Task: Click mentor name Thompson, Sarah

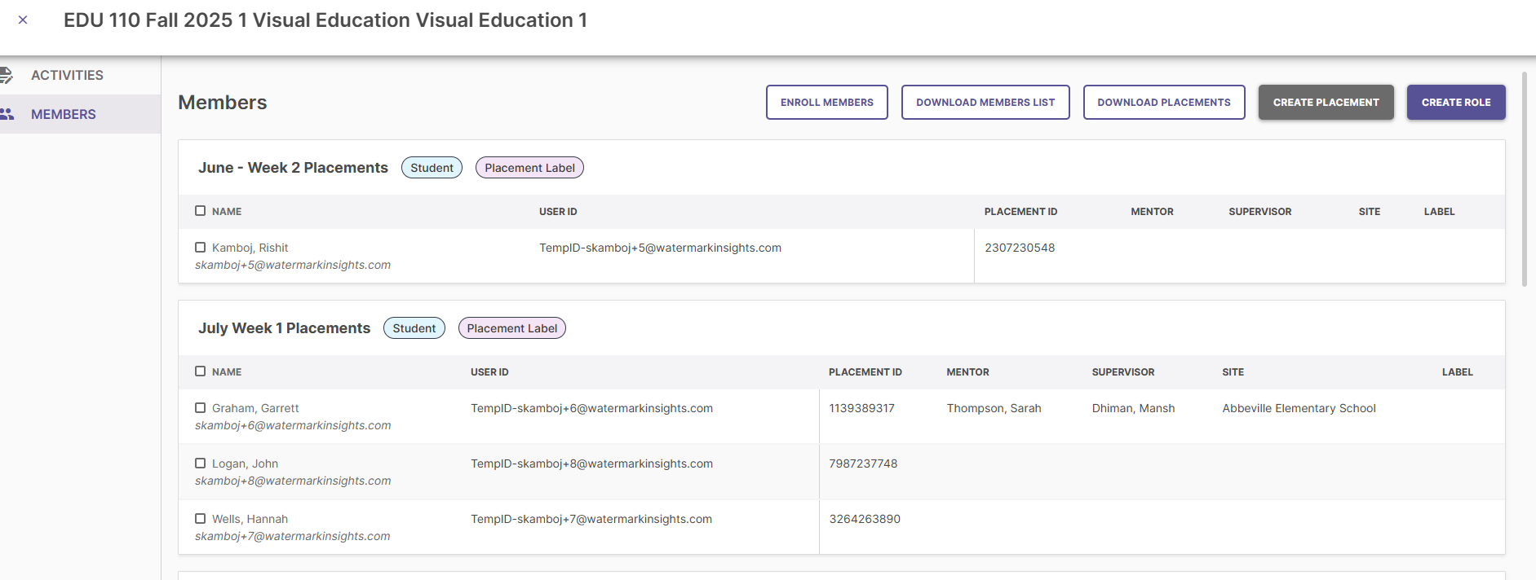Action: click(994, 408)
